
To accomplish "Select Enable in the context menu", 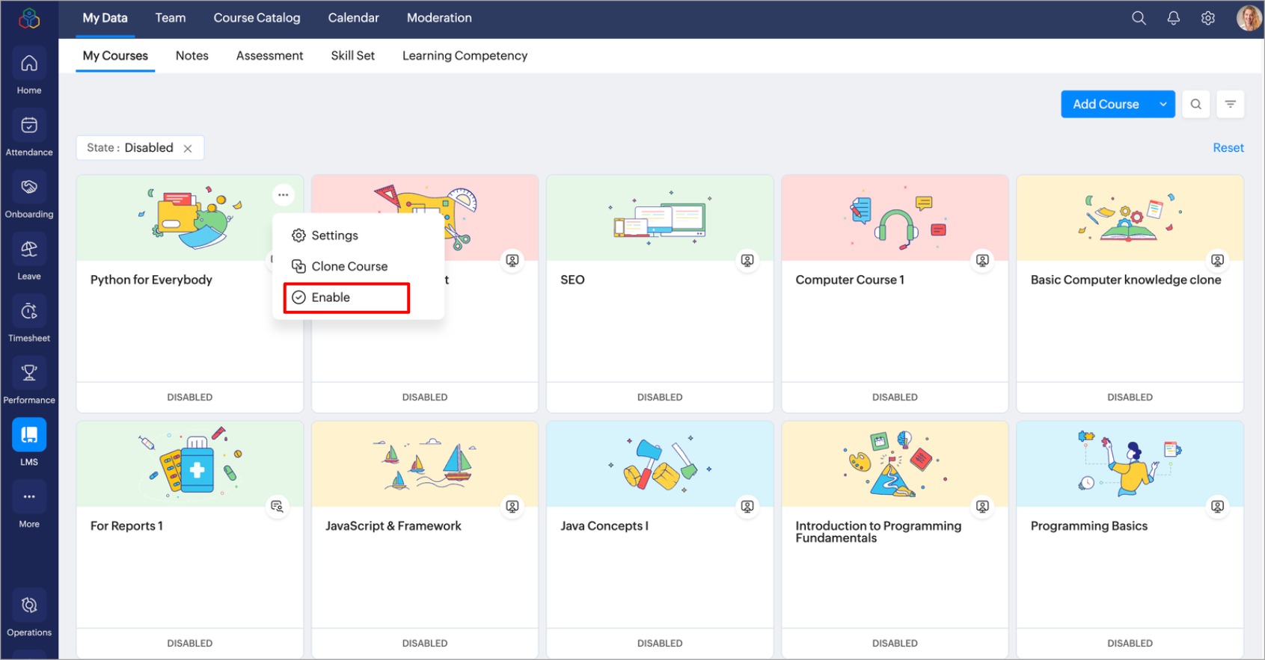I will pyautogui.click(x=331, y=297).
